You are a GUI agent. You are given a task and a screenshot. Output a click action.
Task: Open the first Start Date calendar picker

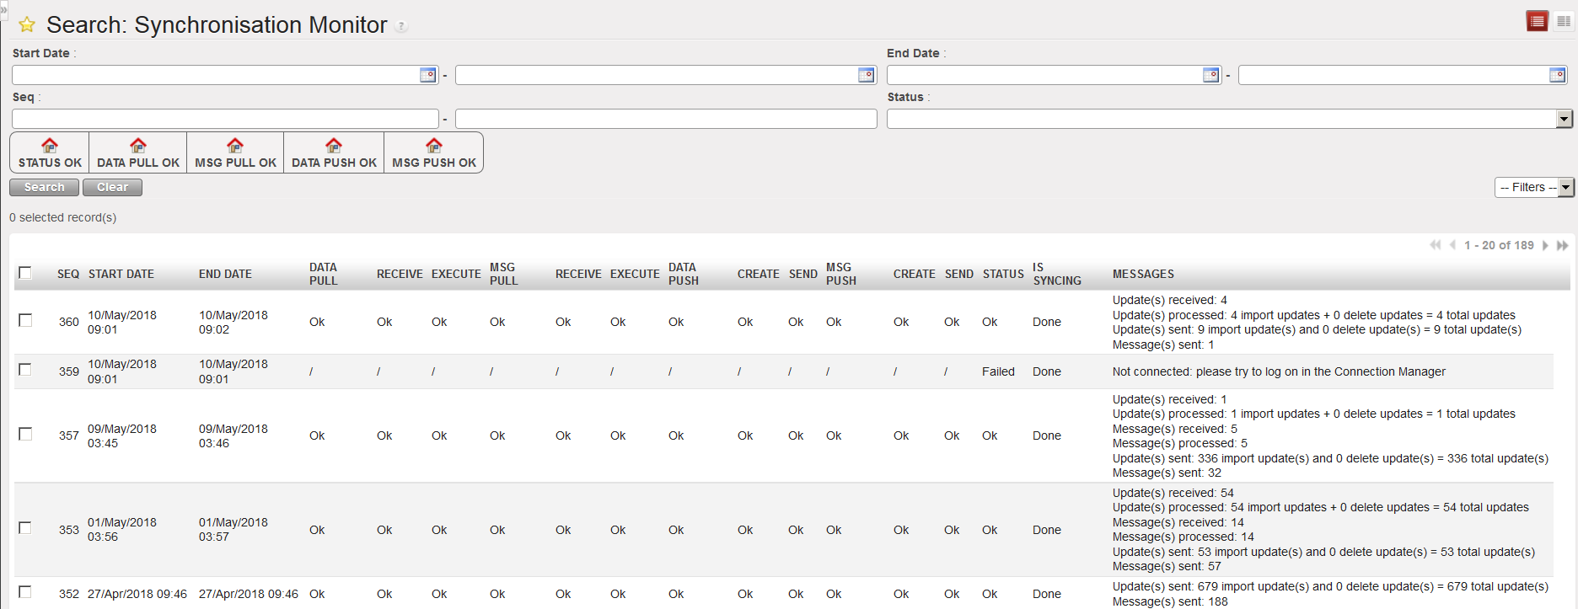(x=428, y=75)
